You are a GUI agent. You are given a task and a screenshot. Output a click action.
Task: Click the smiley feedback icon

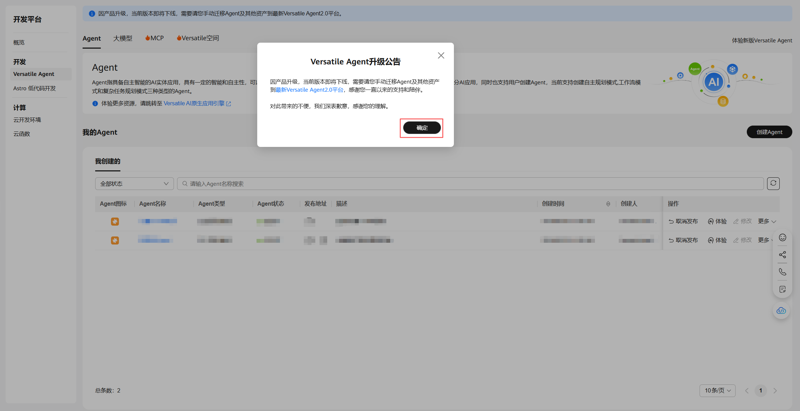click(783, 238)
